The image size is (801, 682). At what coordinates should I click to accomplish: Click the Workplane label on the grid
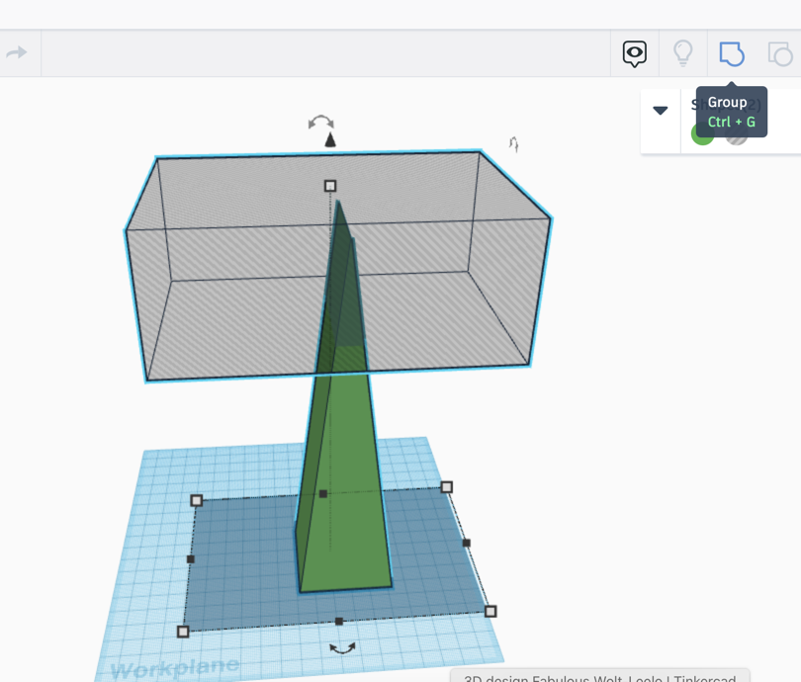pyautogui.click(x=174, y=669)
